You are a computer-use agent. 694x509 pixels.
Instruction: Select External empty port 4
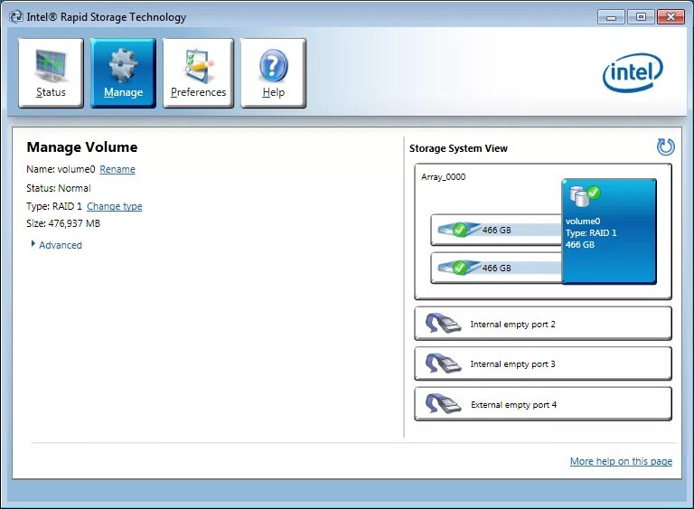coord(542,404)
